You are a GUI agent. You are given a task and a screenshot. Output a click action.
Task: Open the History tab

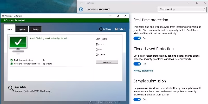(35, 29)
